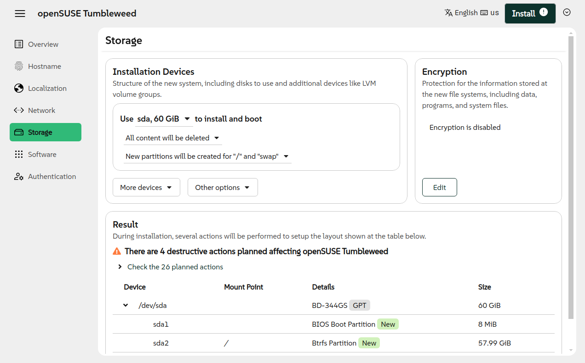This screenshot has height=363, width=585.
Task: Open the new partitions "/" and "swap" dropdown
Action: pyautogui.click(x=207, y=156)
